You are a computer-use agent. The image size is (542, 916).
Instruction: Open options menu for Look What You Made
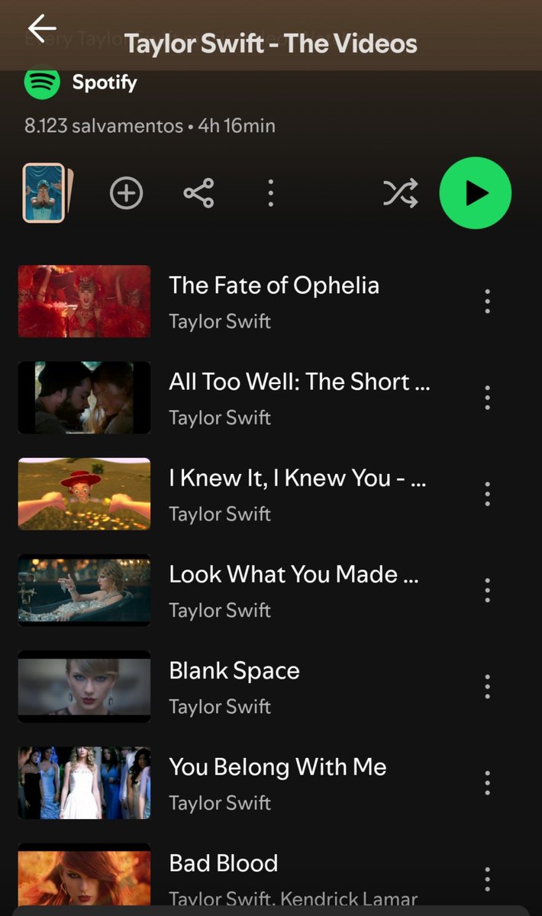pyautogui.click(x=487, y=590)
